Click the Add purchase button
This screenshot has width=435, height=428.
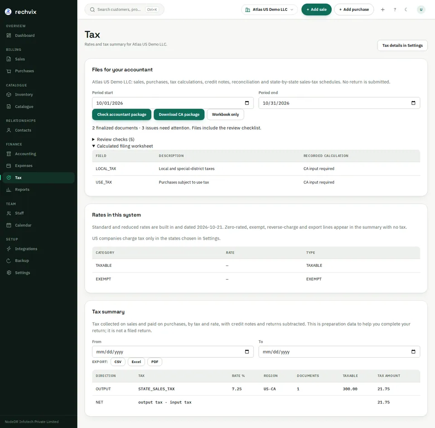tap(354, 10)
